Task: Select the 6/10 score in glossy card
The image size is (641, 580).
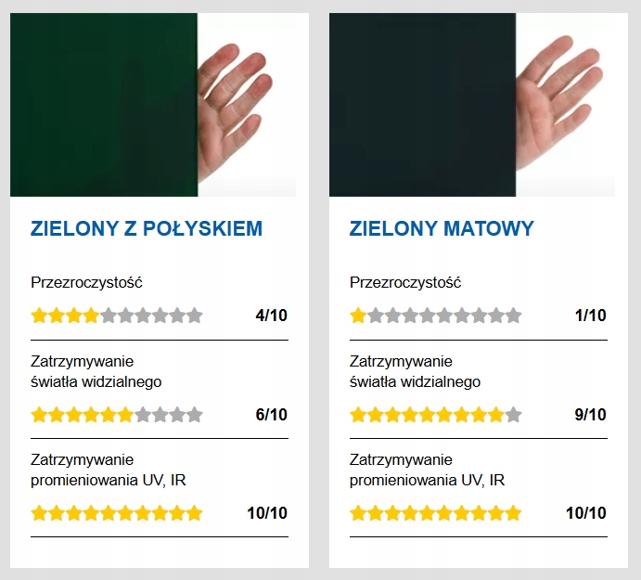Action: (272, 415)
